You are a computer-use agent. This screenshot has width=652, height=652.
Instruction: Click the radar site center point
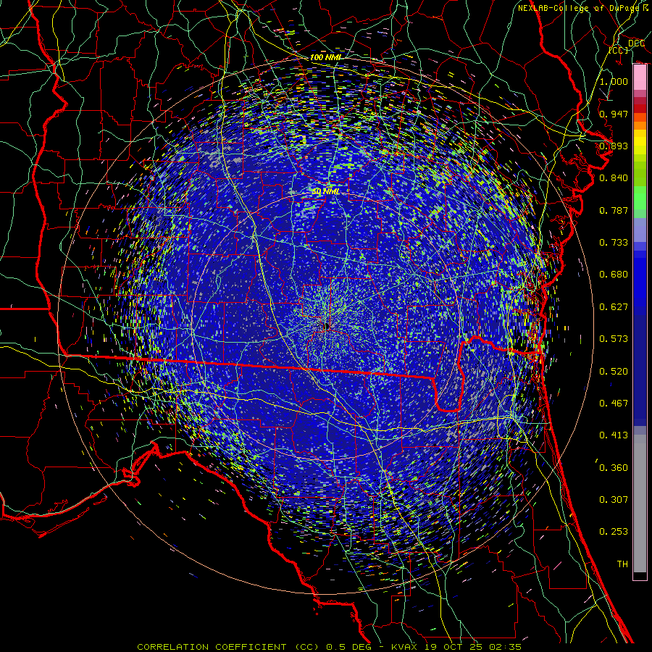(326, 327)
